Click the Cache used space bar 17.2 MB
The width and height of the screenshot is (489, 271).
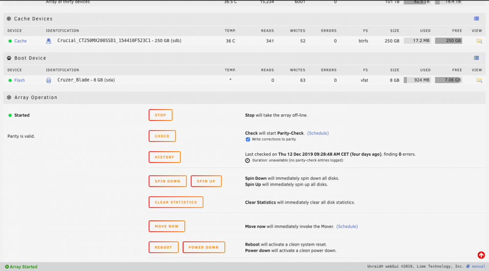[417, 41]
